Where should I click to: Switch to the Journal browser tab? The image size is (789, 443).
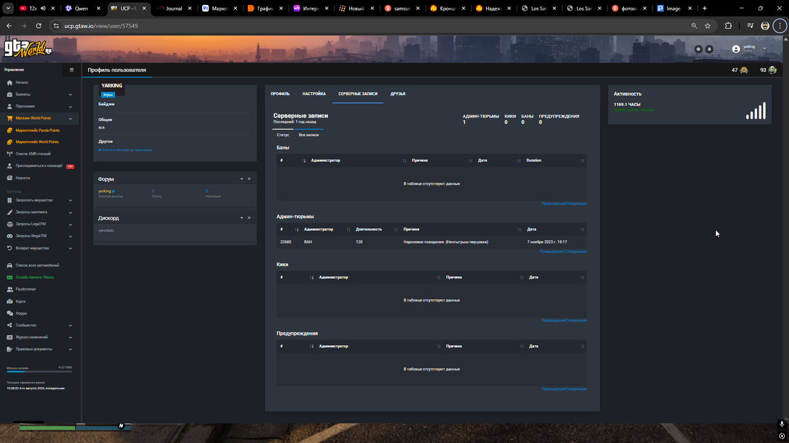click(174, 9)
